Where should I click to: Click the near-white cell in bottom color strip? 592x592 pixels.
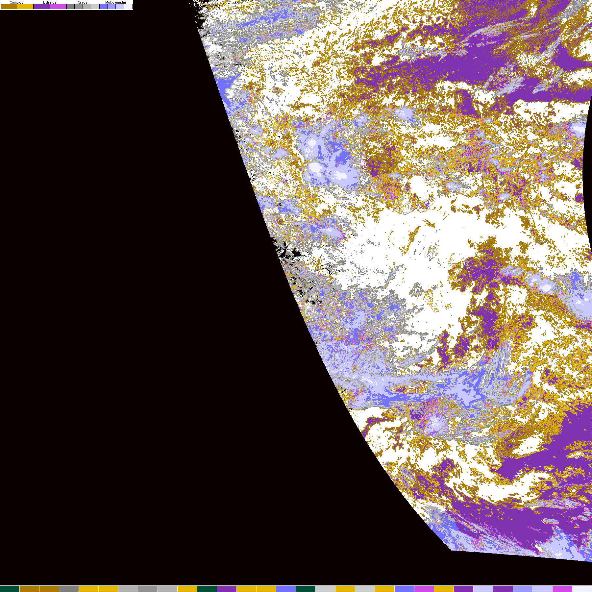582,589
